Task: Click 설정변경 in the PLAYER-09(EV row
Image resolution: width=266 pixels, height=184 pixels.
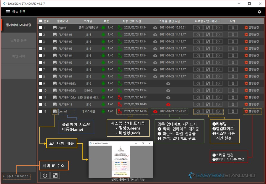Action: click(251, 90)
